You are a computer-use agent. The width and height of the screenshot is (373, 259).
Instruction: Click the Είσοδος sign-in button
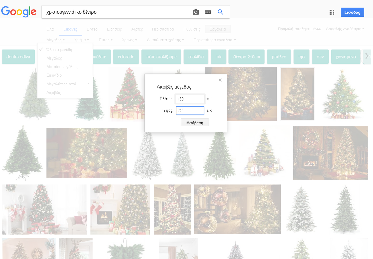[352, 12]
